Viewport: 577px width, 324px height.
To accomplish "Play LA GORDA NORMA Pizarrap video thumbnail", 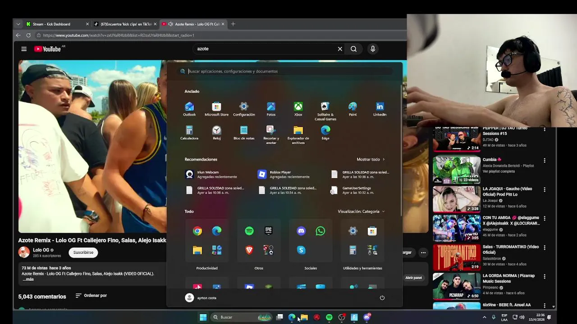I will click(x=457, y=286).
